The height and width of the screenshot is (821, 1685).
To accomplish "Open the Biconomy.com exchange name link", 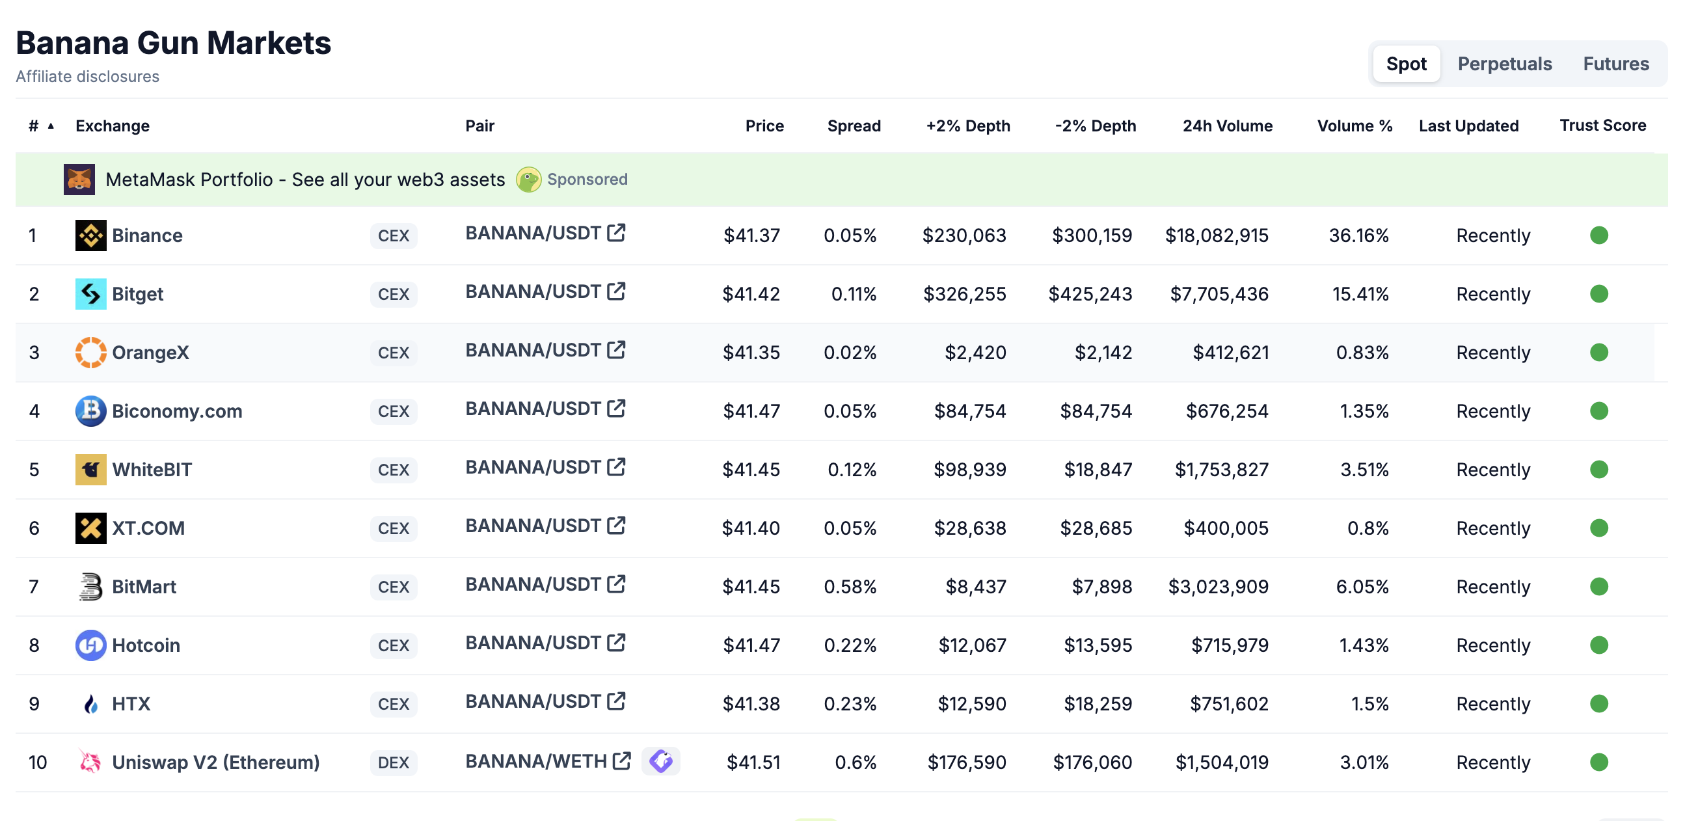I will point(177,411).
